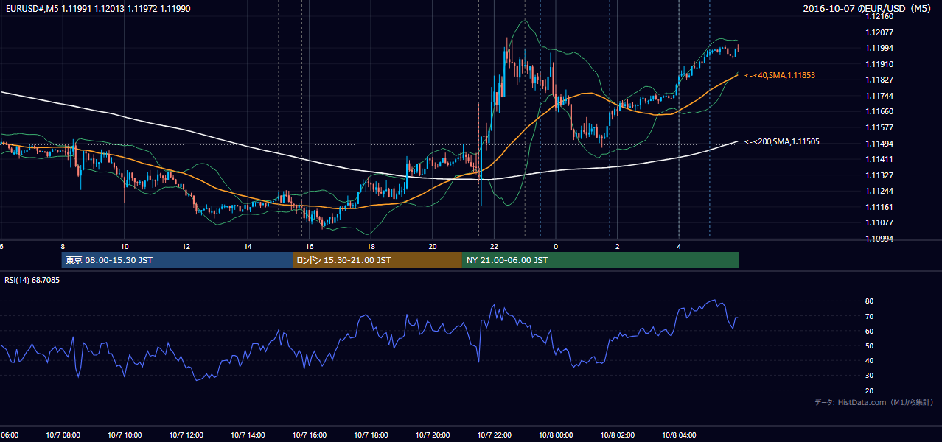Image resolution: width=942 pixels, height=442 pixels.
Task: Click the 10/7 20:00 time label
Action: (432, 435)
